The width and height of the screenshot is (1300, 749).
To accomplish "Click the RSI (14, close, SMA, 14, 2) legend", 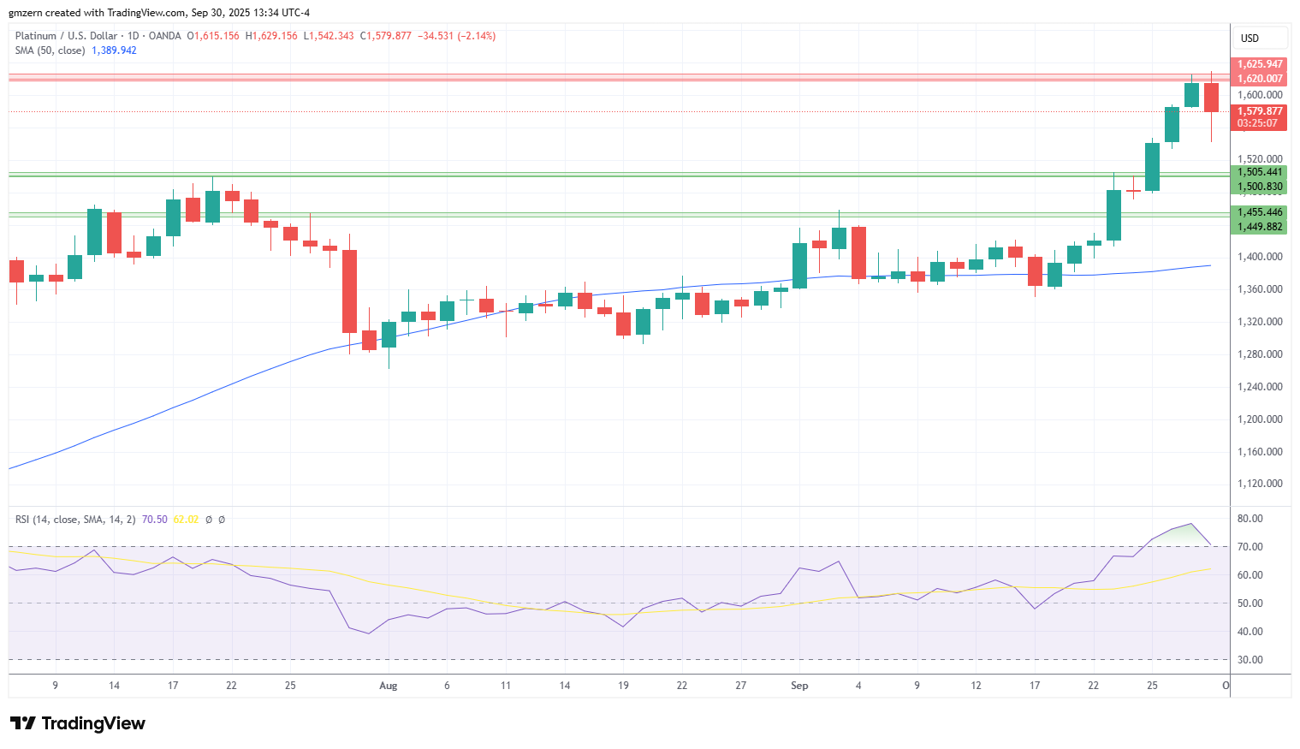I will click(75, 520).
